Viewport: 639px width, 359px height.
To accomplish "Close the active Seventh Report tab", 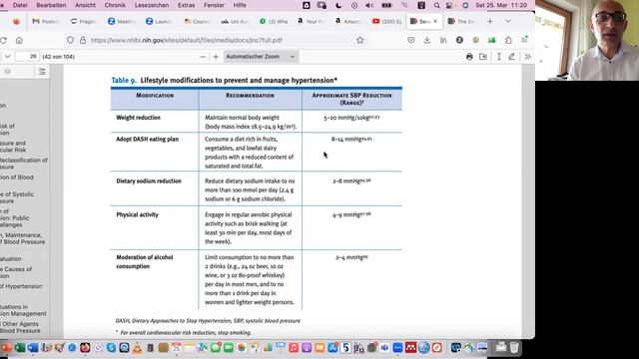I will (x=435, y=21).
